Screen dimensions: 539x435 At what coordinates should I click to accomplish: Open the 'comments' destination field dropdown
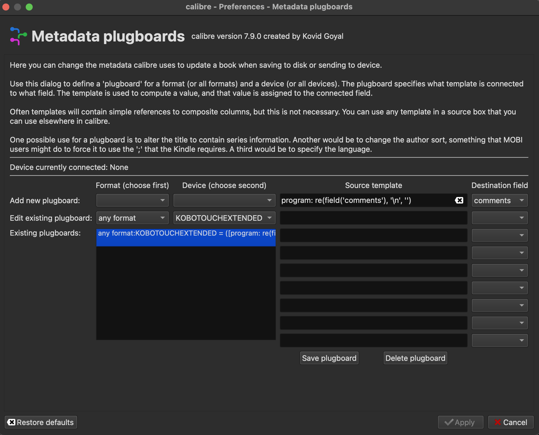tap(500, 200)
